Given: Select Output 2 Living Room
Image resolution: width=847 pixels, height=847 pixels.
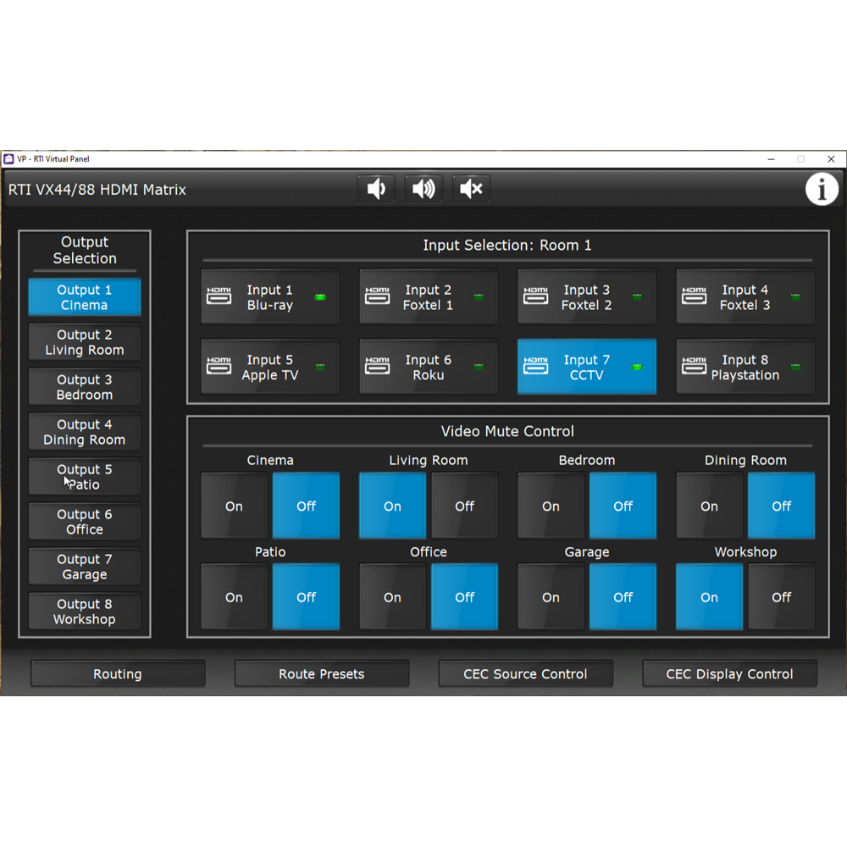Looking at the screenshot, I should 85,342.
